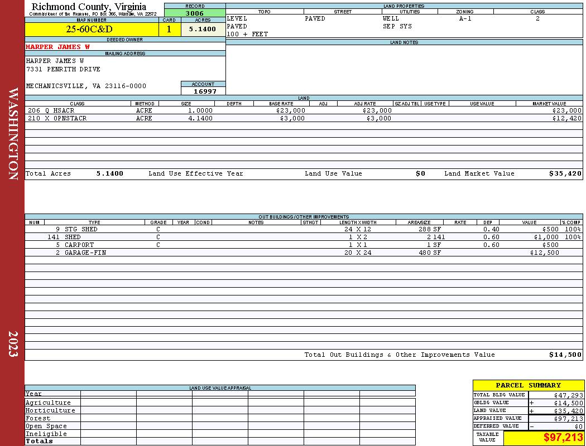Click account number 16997
586x446 pixels.
click(205, 91)
